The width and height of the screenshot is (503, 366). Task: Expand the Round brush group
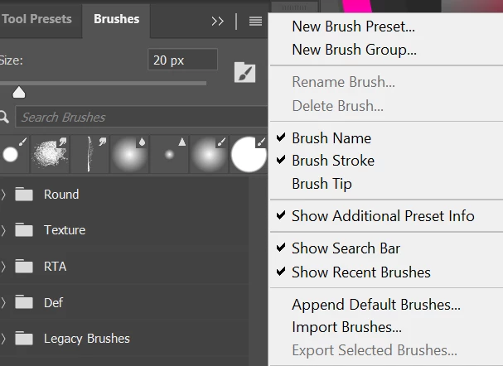3,195
